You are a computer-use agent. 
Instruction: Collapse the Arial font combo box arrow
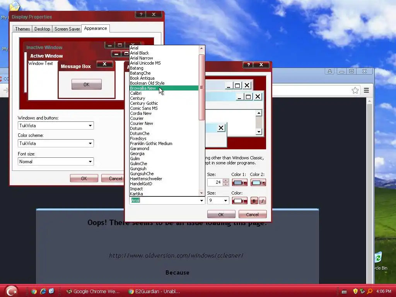(x=201, y=201)
